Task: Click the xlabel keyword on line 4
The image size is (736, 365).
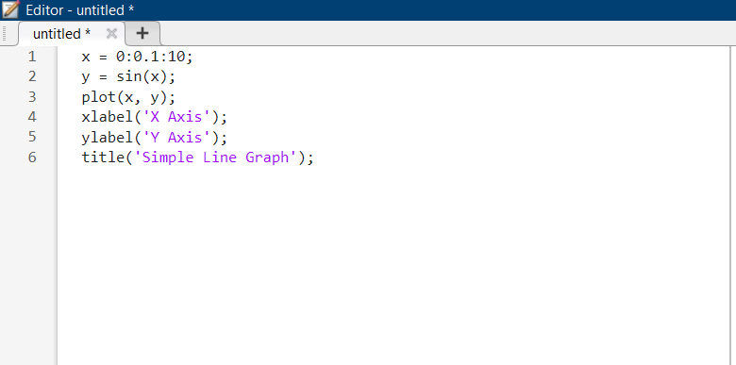Action: click(107, 117)
